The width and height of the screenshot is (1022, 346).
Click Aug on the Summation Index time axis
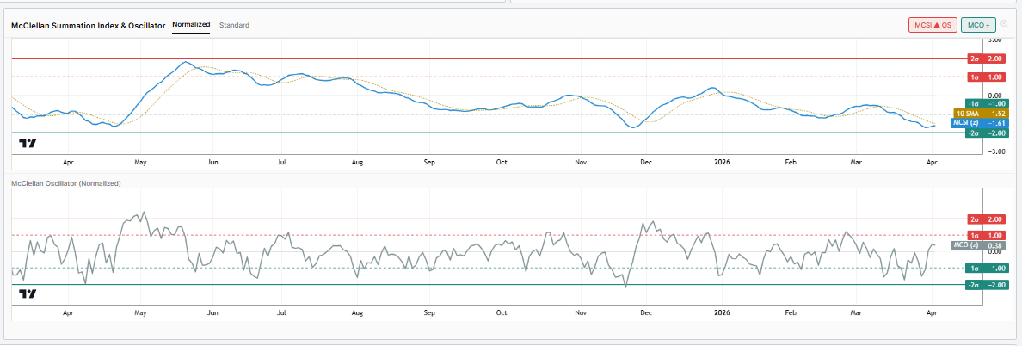pyautogui.click(x=356, y=161)
